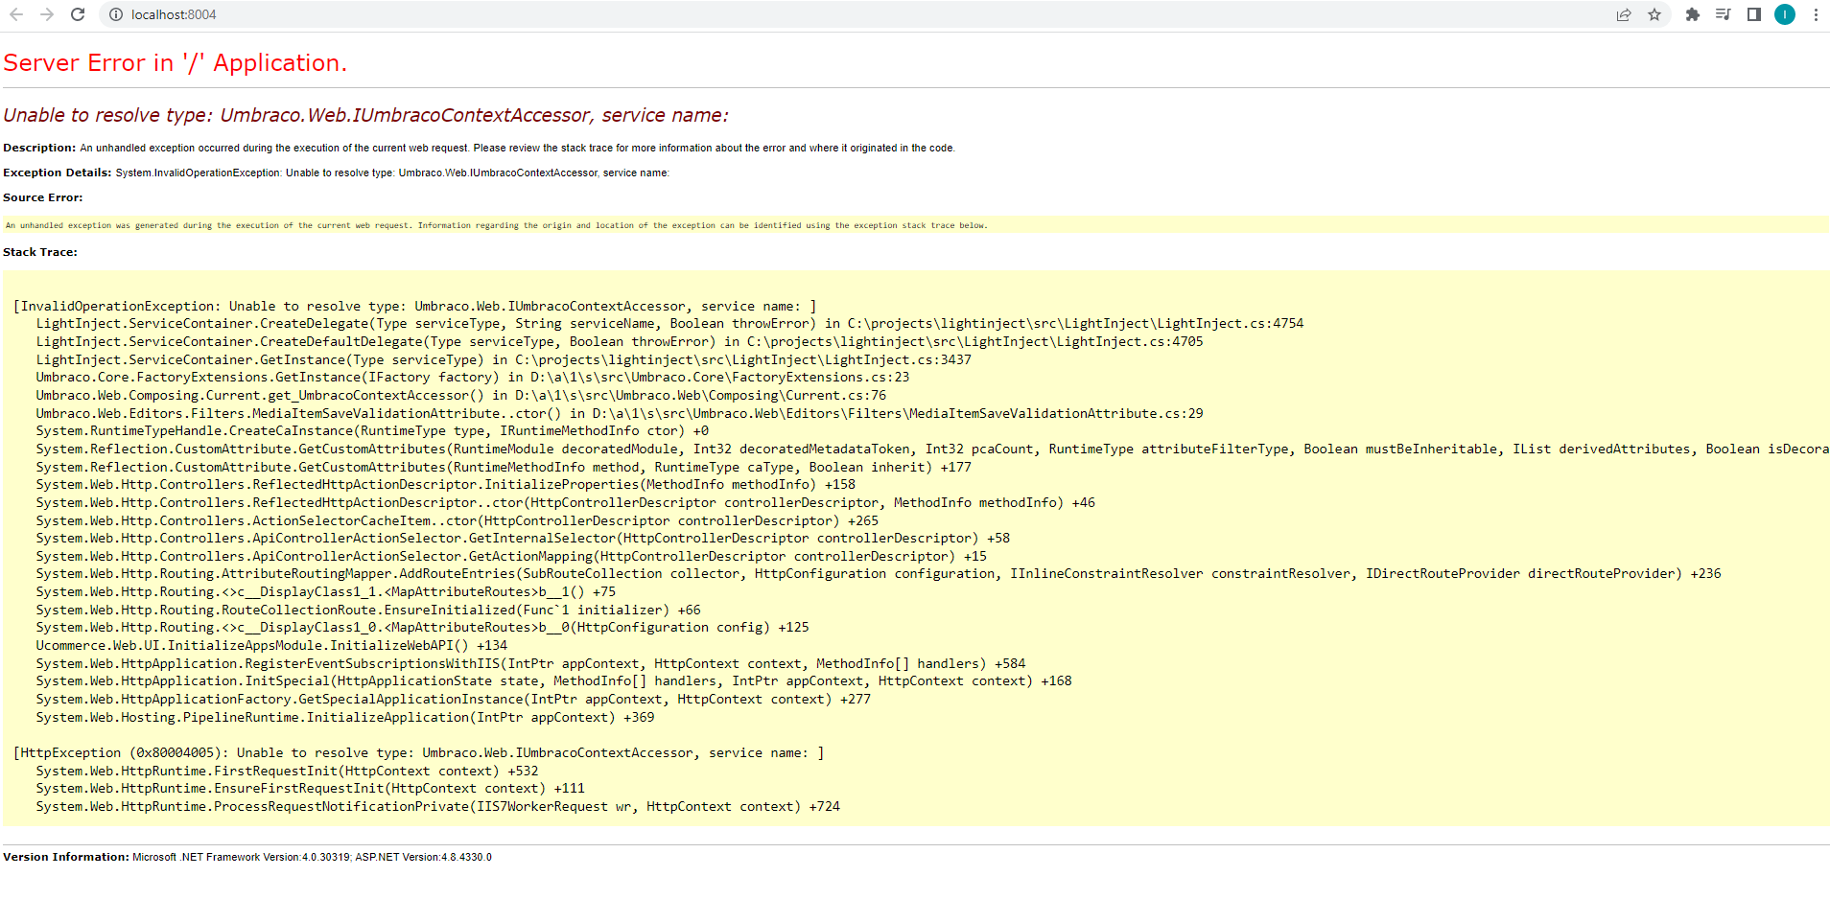
Task: Click the '[InvalidOperationException: Unable to resolve type' line
Action: [414, 307]
